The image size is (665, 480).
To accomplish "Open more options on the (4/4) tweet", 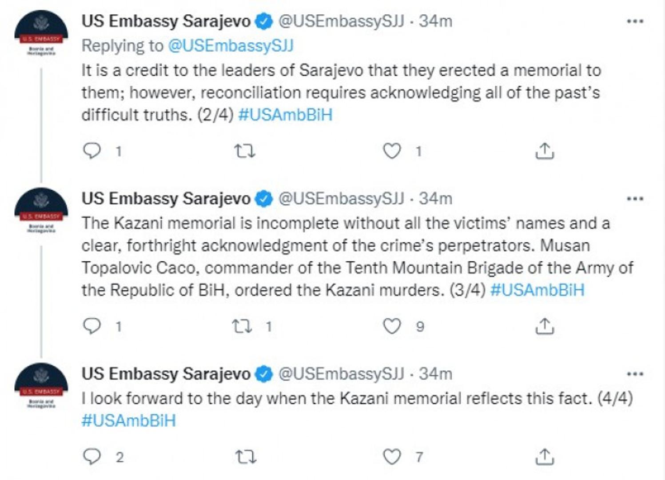I will 635,374.
